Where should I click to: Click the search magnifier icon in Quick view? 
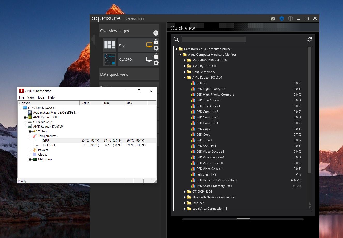click(x=176, y=39)
